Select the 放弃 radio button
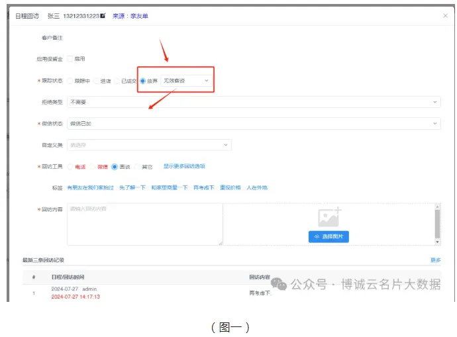This screenshot has width=457, height=337. pyautogui.click(x=142, y=81)
